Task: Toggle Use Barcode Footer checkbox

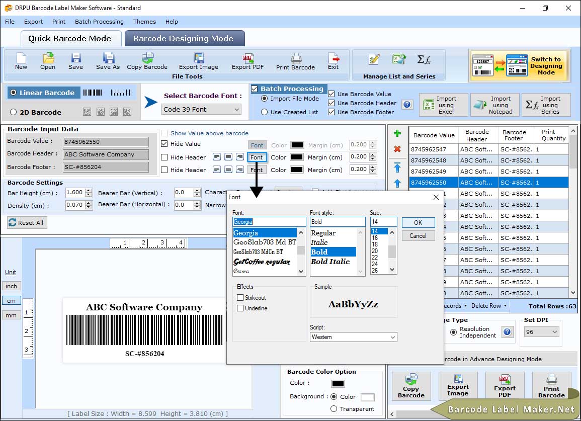Action: pyautogui.click(x=331, y=112)
